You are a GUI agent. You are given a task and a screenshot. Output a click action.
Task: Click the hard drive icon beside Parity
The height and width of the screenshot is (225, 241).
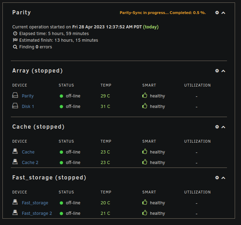[x=15, y=95]
